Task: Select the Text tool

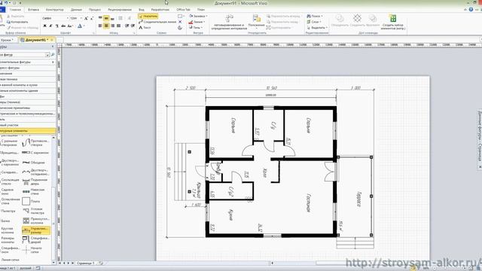Action: pyautogui.click(x=145, y=28)
